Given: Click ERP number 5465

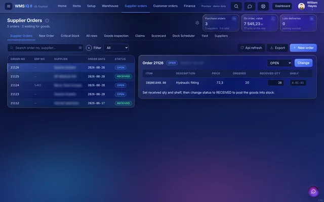Looking at the screenshot, I should pos(38,85).
